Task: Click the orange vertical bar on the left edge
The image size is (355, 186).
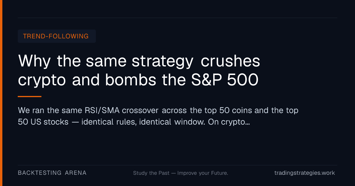Action: 1,93
